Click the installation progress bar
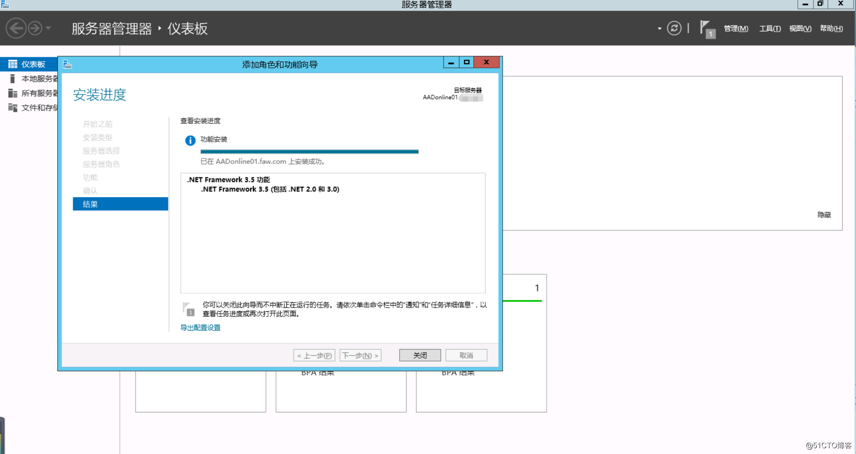Image resolution: width=856 pixels, height=454 pixels. pyautogui.click(x=309, y=151)
